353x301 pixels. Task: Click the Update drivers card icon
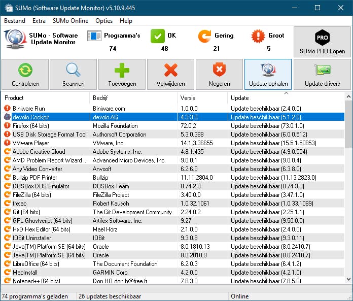(x=323, y=70)
